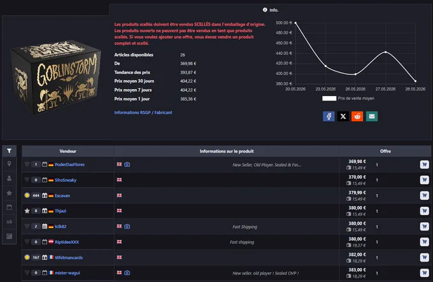Image resolution: width=433 pixels, height=282 pixels.
Task: Click shipping price 19,37 € in RiptideeXXX row
Action: pos(358,245)
